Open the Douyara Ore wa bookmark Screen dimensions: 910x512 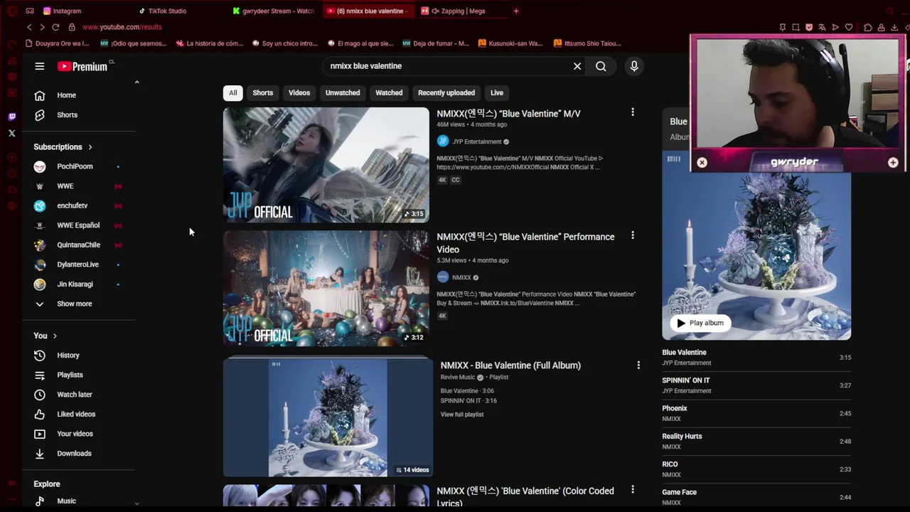58,43
